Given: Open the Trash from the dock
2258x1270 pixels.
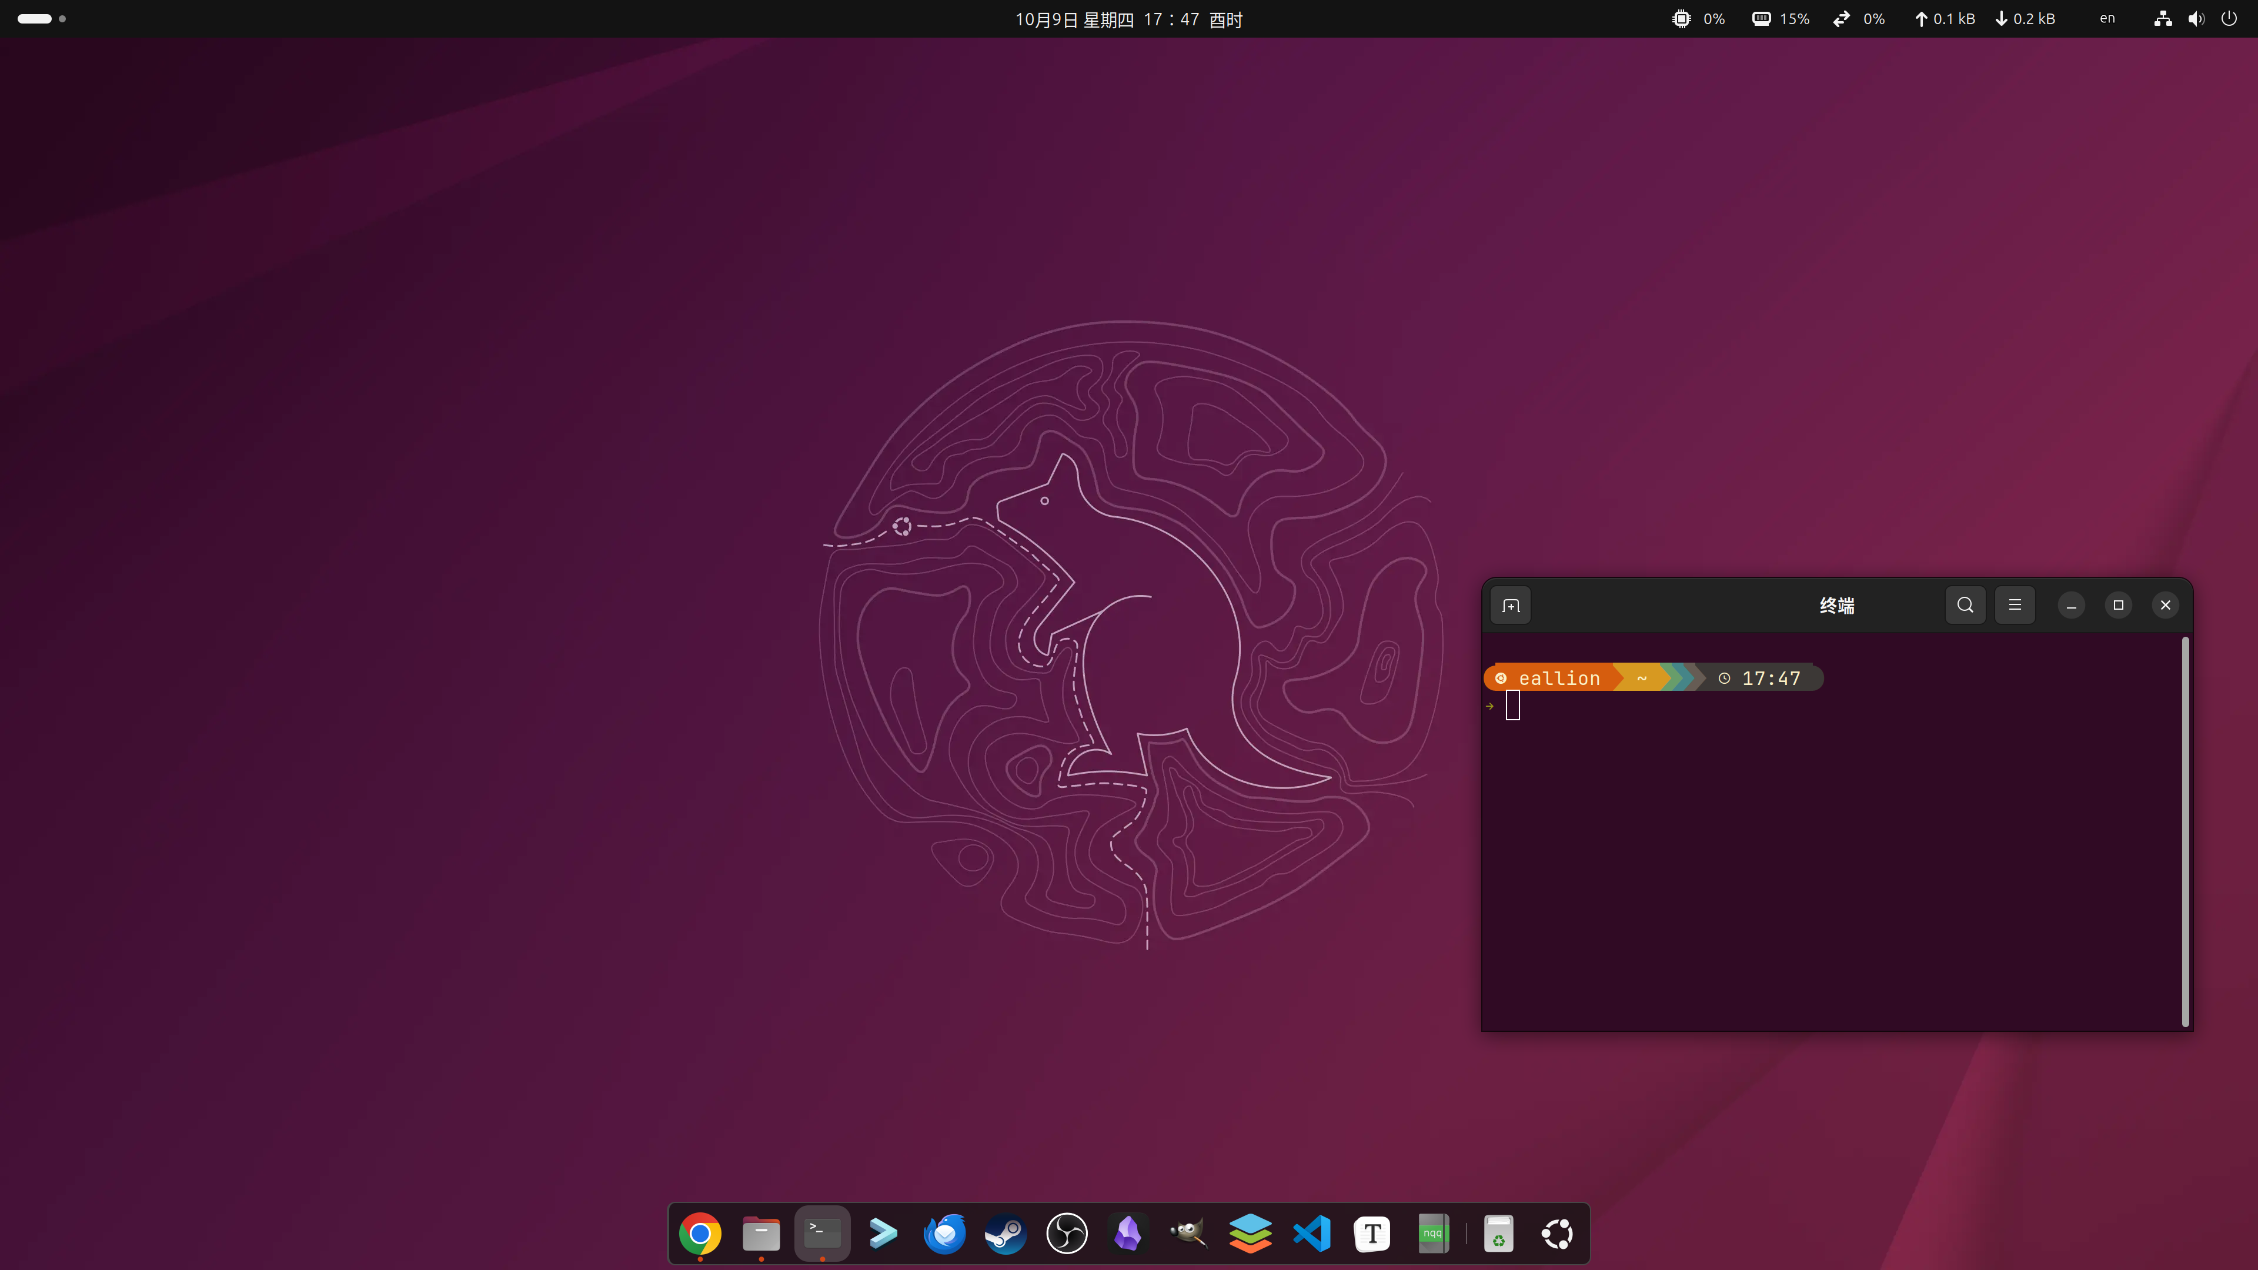Looking at the screenshot, I should (1498, 1234).
